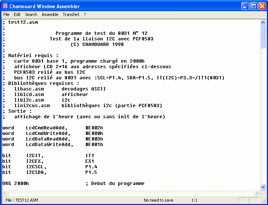Click the vertical scrollbar up arrow
The image size is (268, 205).
pos(263,22)
